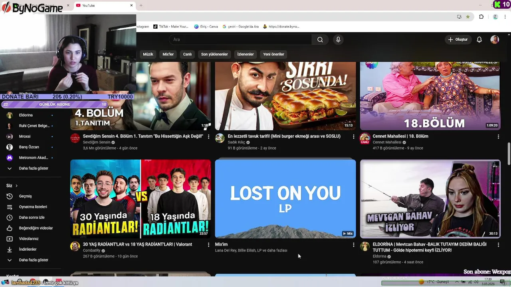Open the donate.byno bookmark link
511x287 pixels.
click(281, 27)
